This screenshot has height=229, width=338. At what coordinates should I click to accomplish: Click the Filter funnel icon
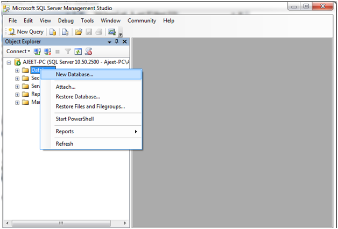pos(68,52)
